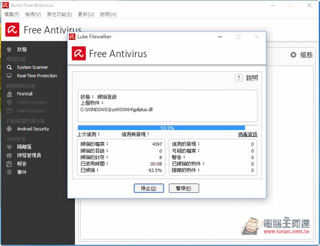Click the 93.5% scan progress bar
The height and width of the screenshot is (246, 320).
167,128
